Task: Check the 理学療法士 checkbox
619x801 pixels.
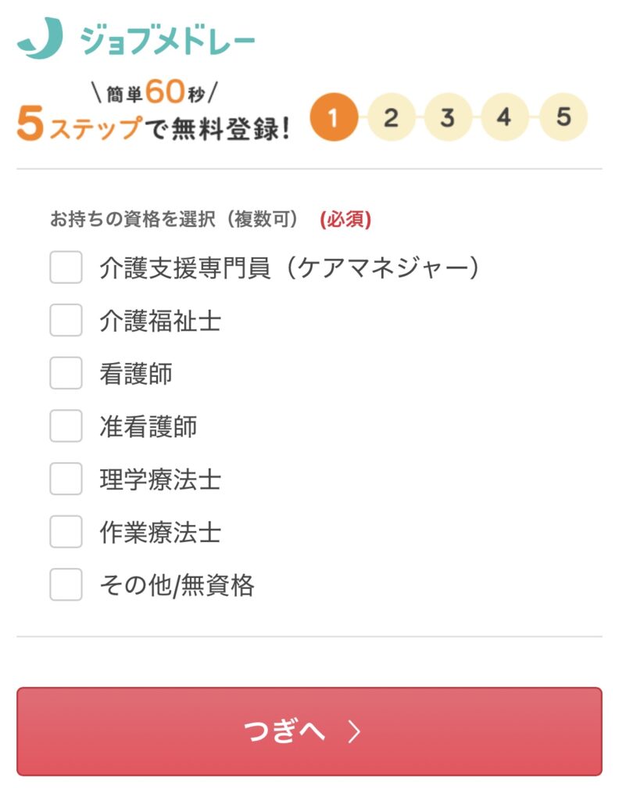Action: [66, 479]
